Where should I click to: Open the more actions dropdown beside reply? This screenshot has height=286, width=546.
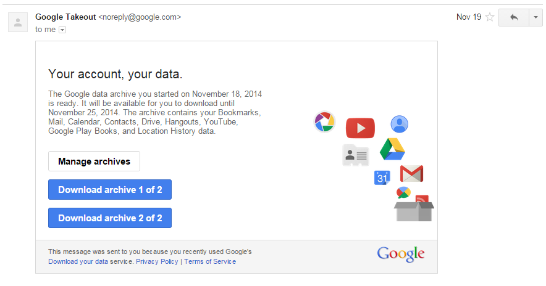tap(536, 17)
